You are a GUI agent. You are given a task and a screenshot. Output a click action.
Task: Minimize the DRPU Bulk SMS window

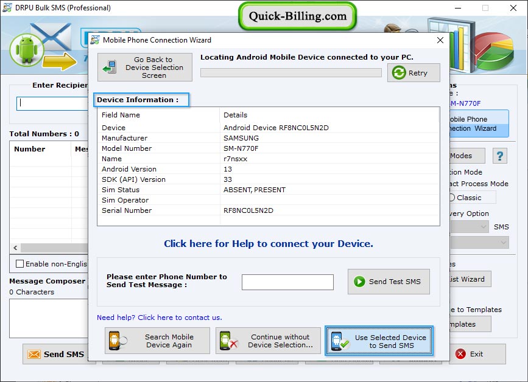pos(458,8)
